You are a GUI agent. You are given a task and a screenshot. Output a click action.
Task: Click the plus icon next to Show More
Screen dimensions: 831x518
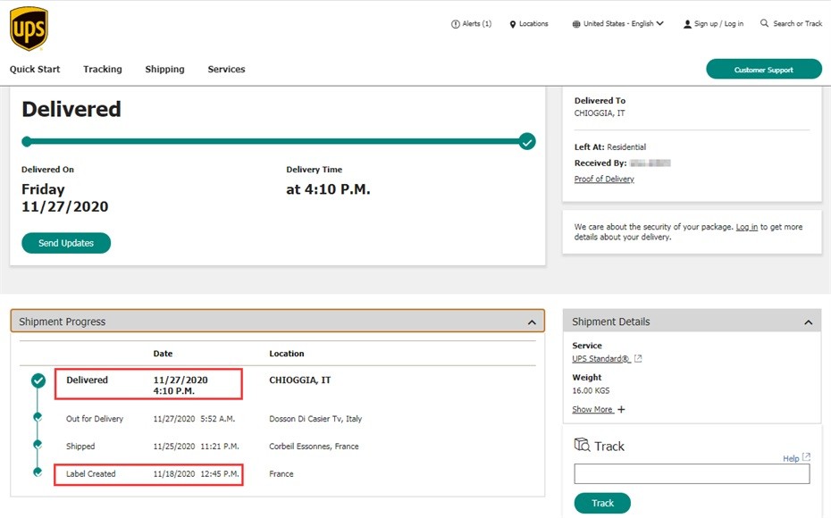[x=621, y=409]
